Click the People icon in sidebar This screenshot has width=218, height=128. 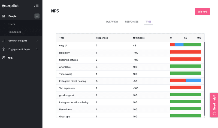point(4,16)
